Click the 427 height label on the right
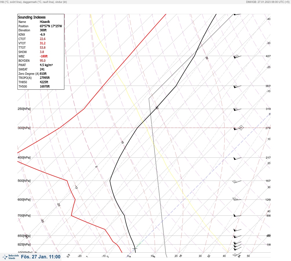 268,56
